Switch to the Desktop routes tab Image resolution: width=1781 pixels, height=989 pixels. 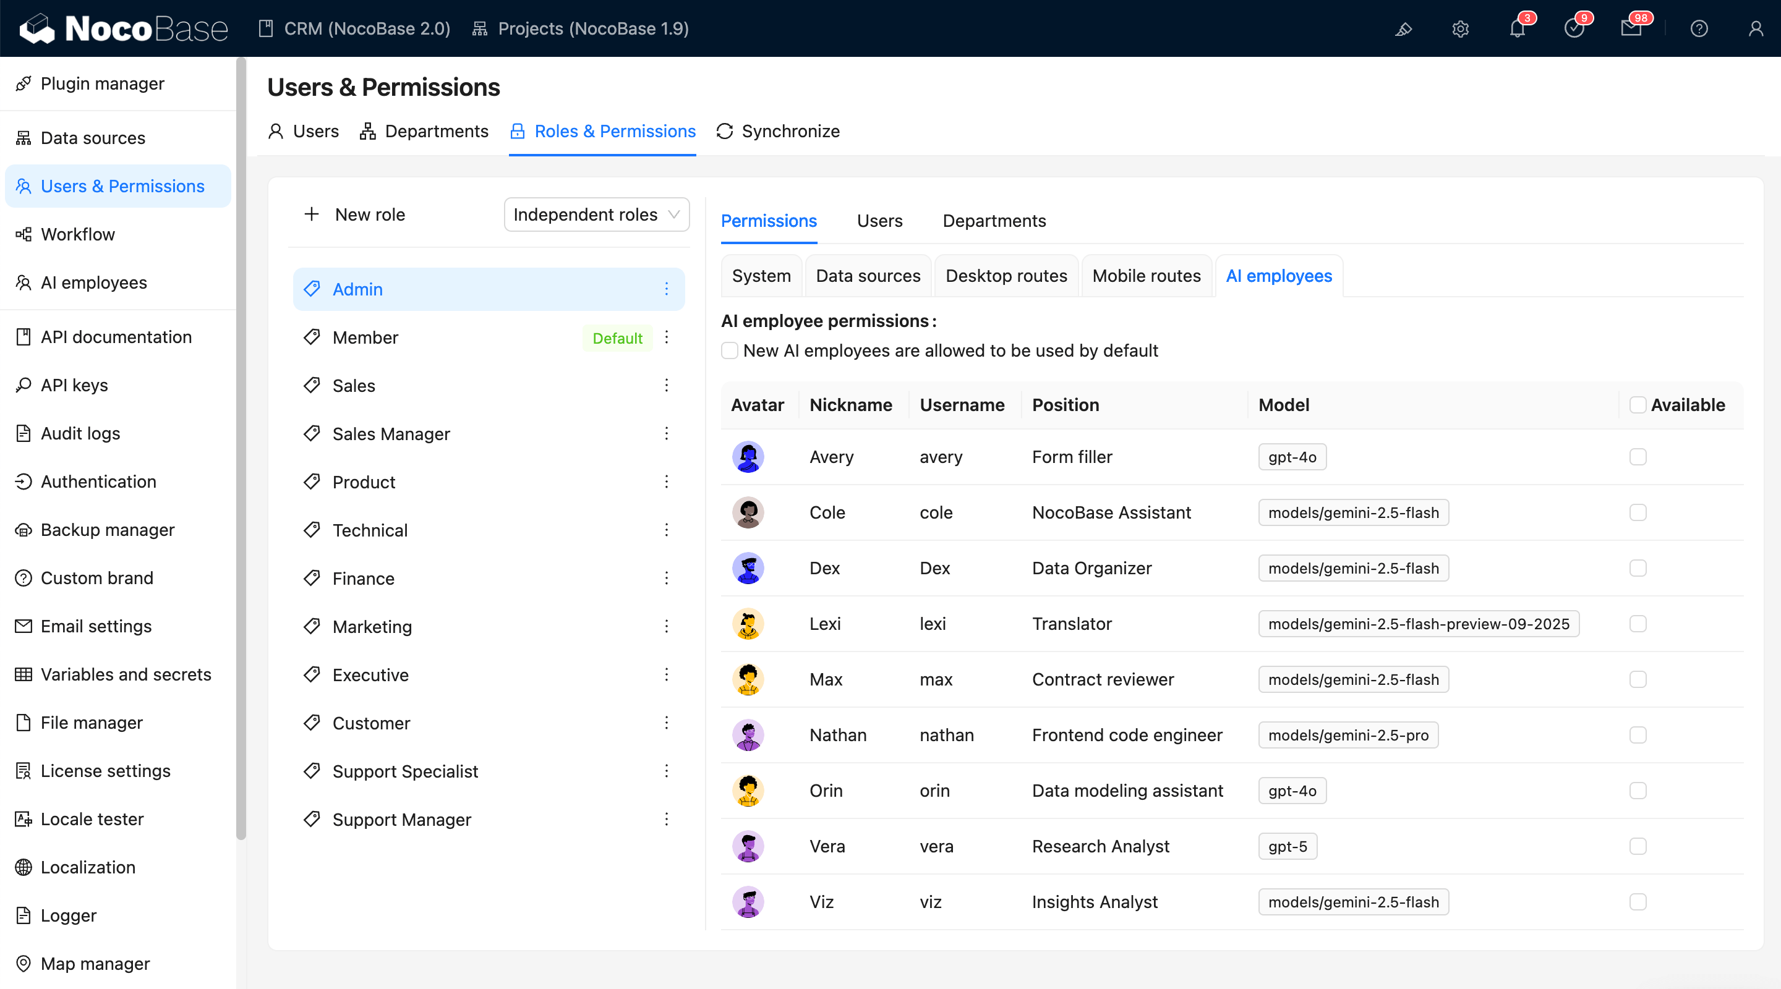[1006, 276]
